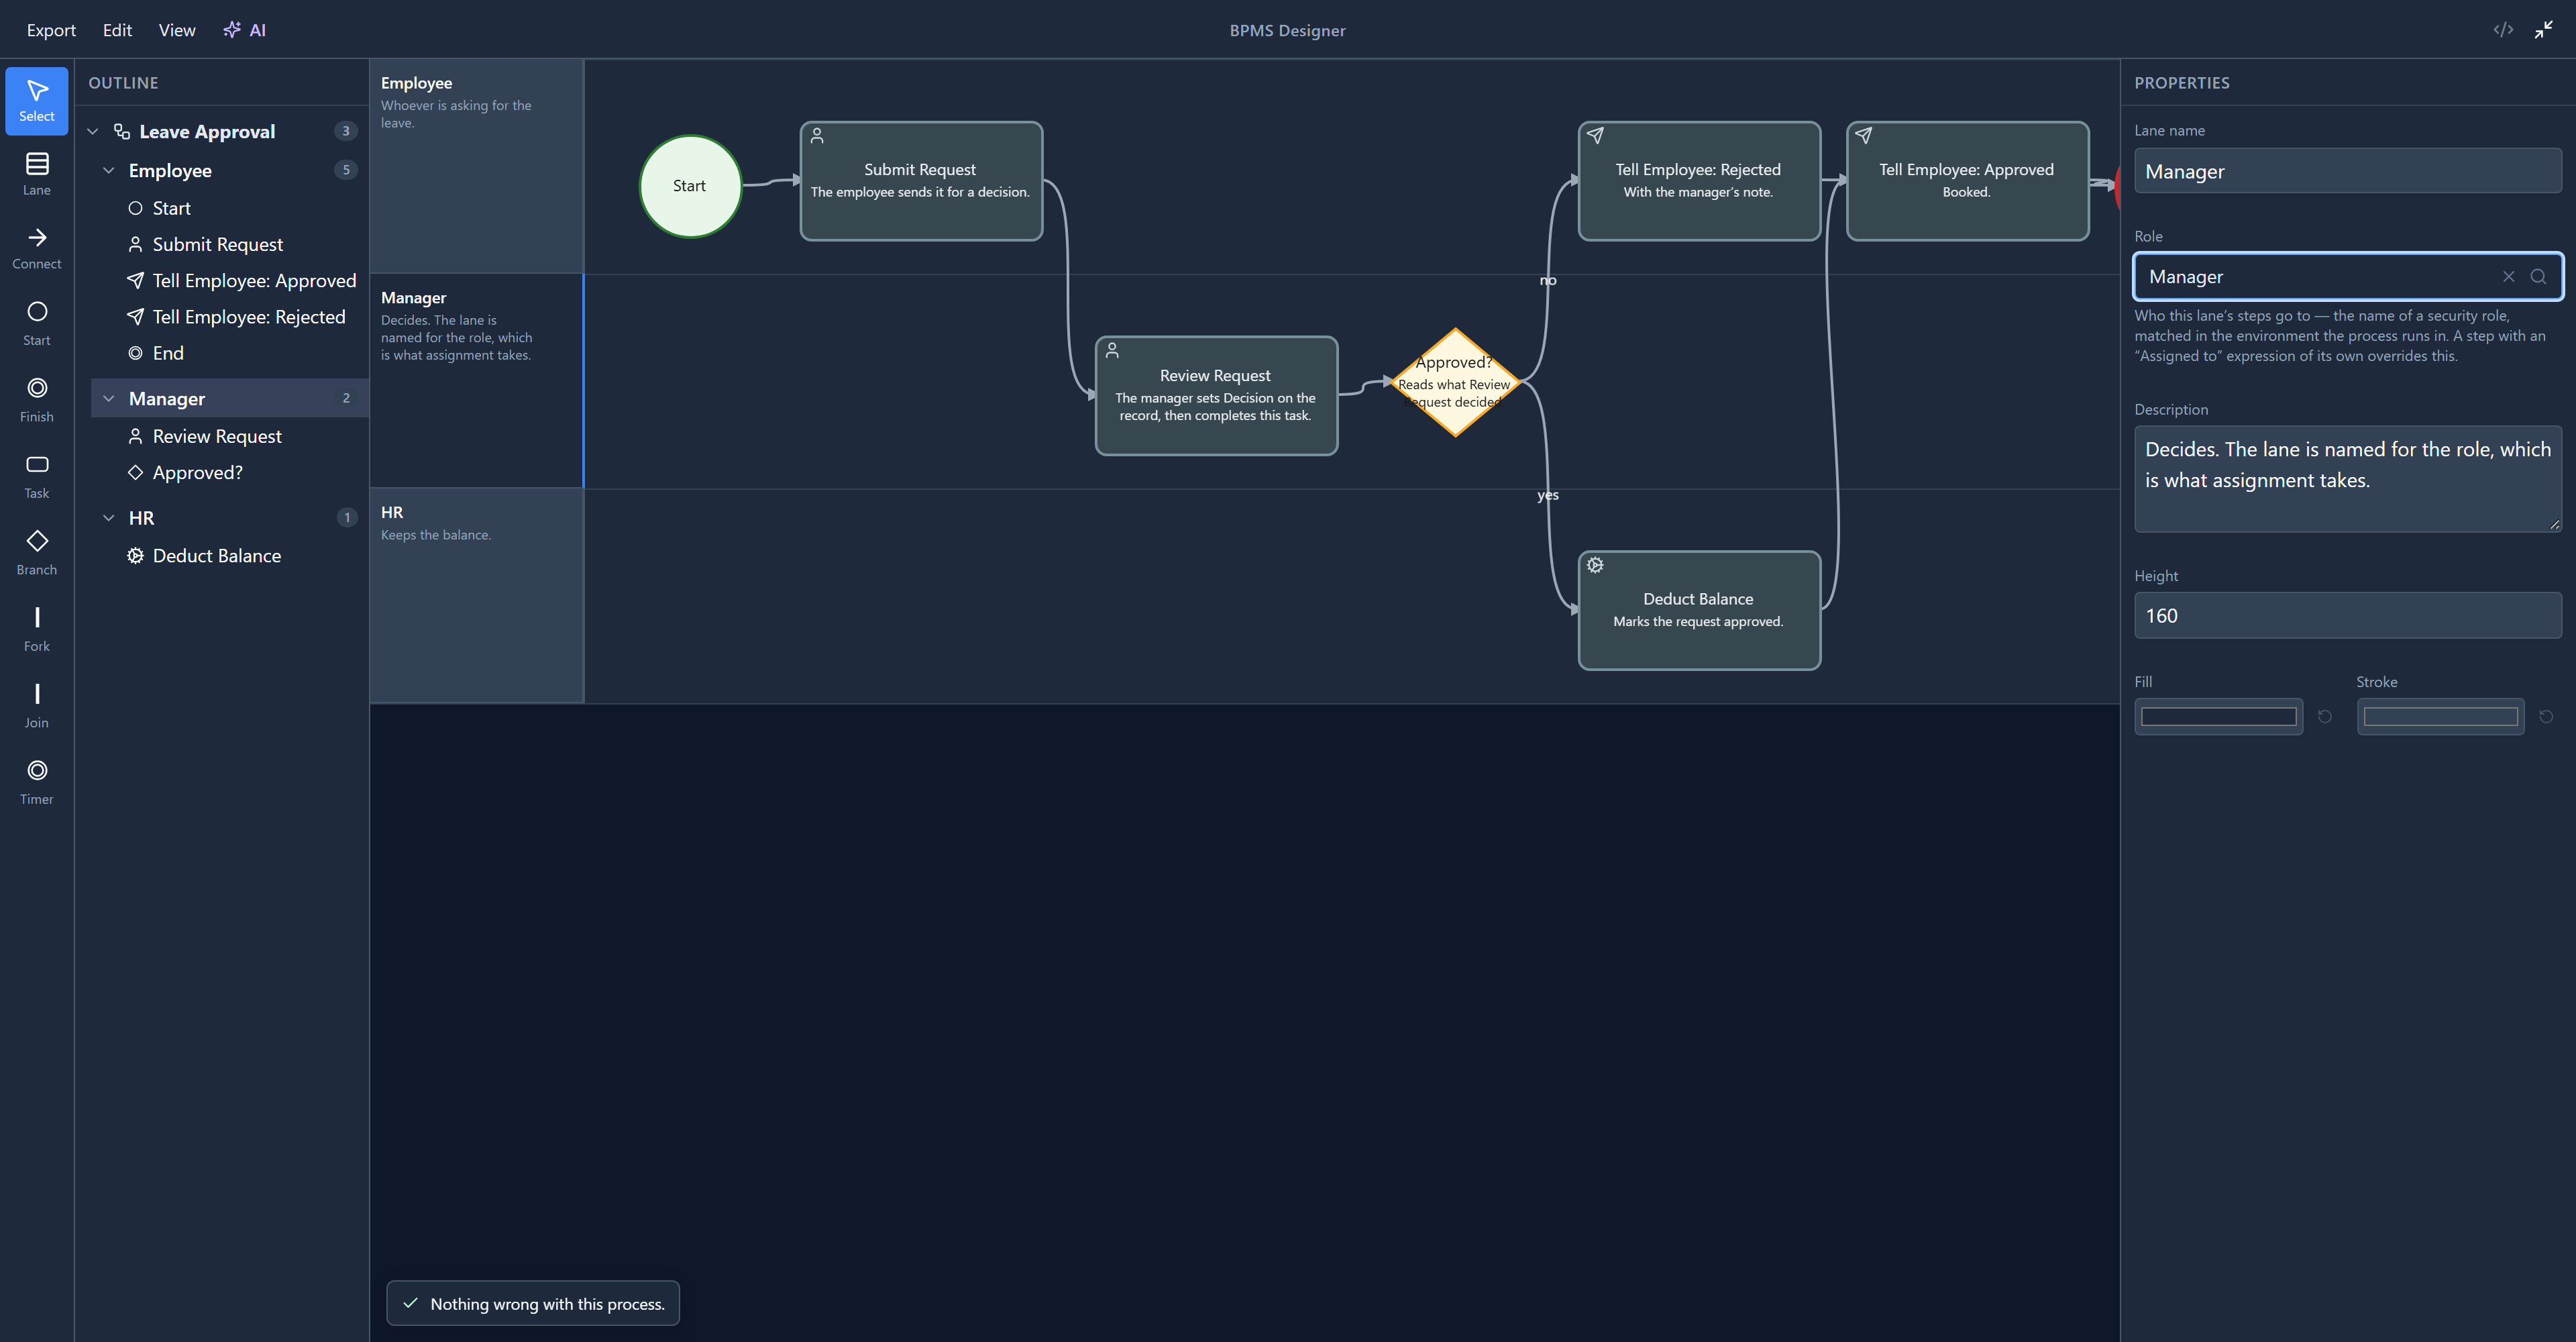Open the View menu
2576x1342 pixels.
click(x=177, y=30)
